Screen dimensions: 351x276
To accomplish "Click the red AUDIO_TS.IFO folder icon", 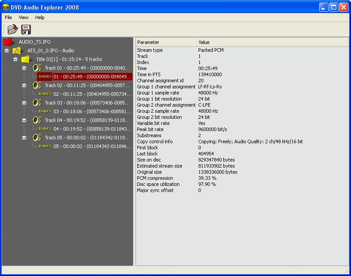I will [9, 42].
